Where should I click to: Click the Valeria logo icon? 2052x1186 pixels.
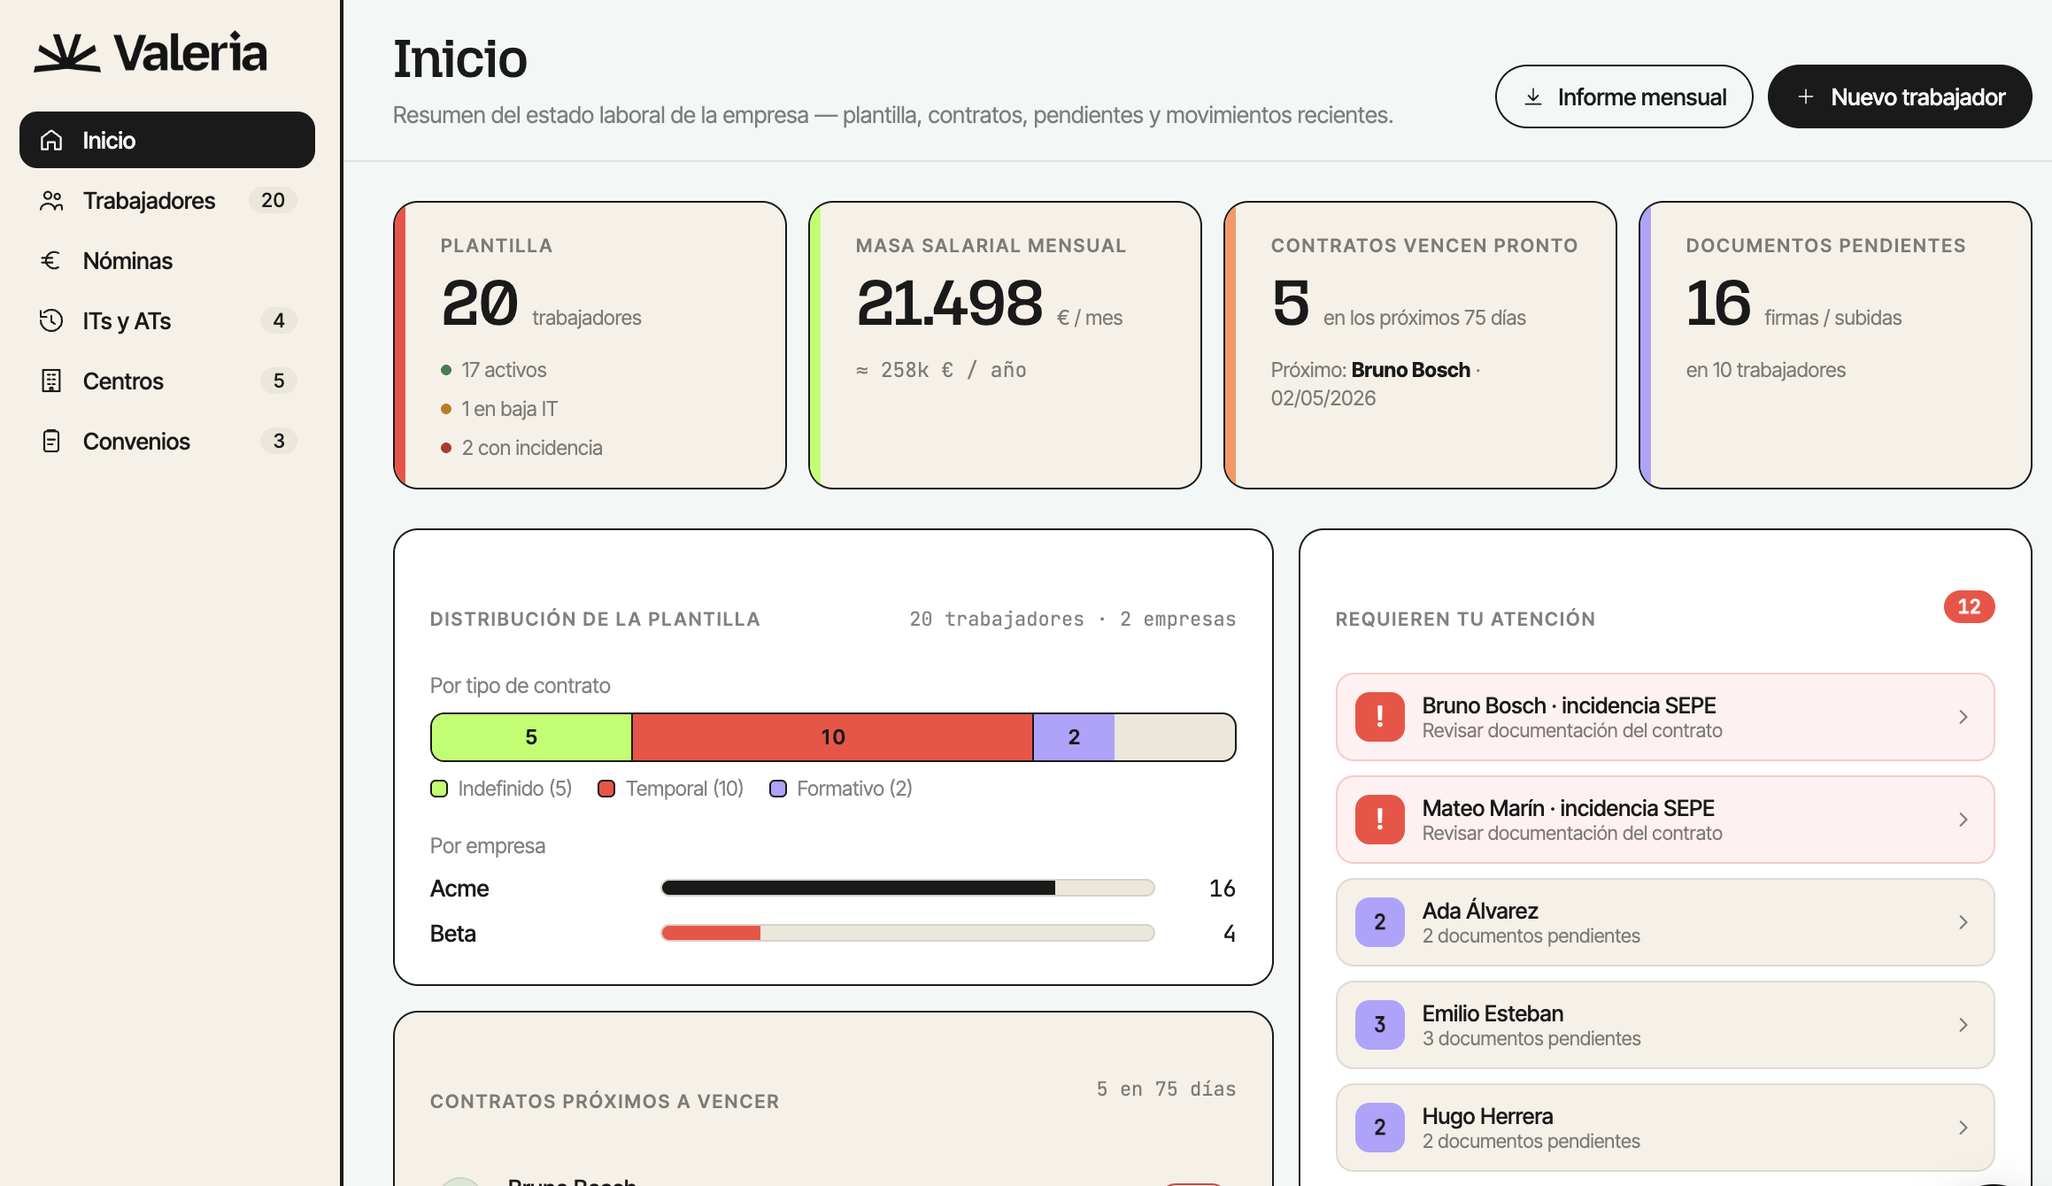pos(66,52)
